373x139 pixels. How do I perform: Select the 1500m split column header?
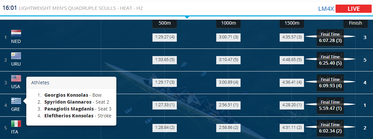tap(292, 23)
